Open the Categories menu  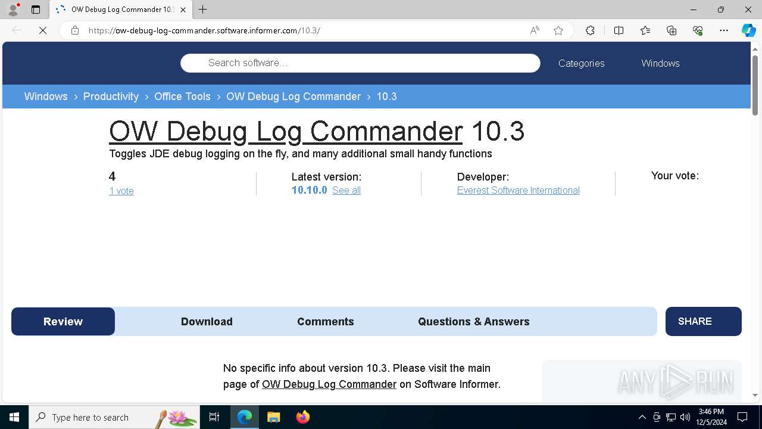pos(582,63)
